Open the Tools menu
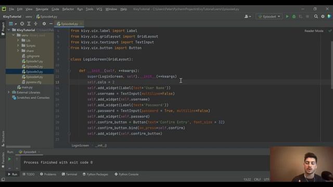The width and height of the screenshot is (333, 187). point(89,9)
